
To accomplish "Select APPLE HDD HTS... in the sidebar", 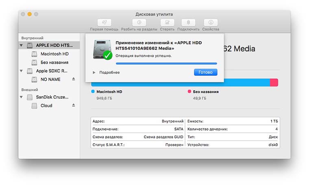I will 54,45.
